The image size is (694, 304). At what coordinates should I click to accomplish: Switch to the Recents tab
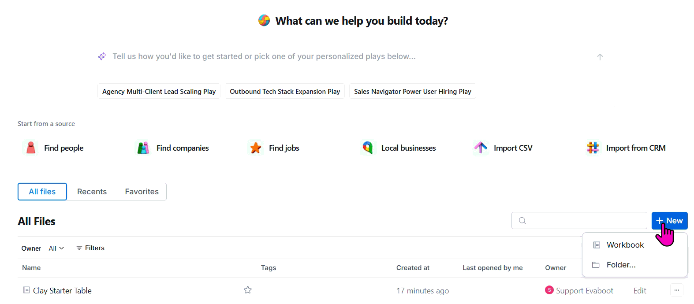tap(92, 192)
